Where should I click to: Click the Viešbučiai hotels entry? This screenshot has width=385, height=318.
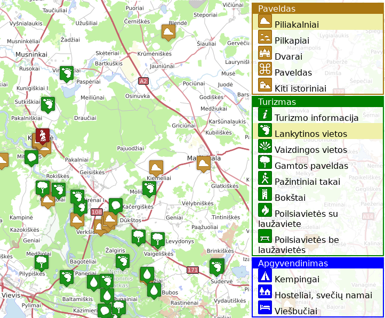[x=295, y=311]
